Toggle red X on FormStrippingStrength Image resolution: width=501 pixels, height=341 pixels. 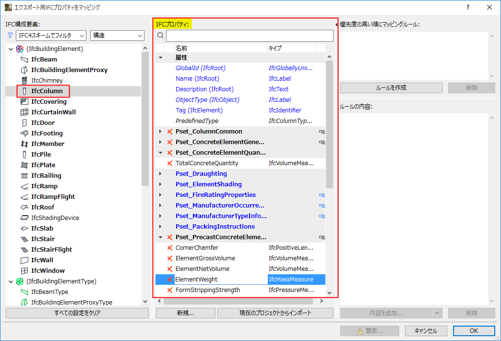(170, 290)
